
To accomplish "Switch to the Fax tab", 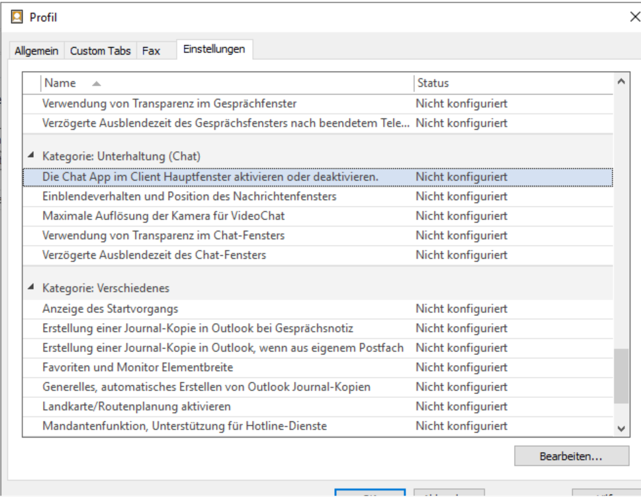I will [x=151, y=51].
